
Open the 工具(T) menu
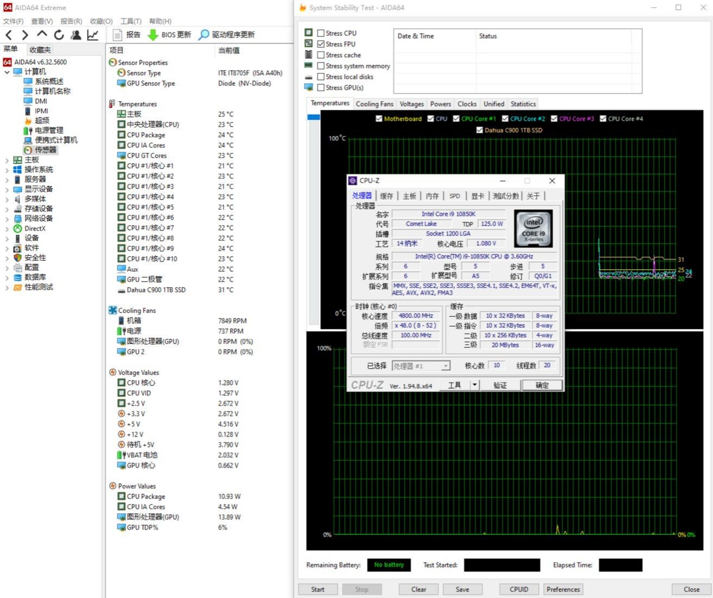point(130,21)
